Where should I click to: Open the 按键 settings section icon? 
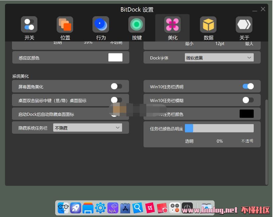(x=137, y=25)
